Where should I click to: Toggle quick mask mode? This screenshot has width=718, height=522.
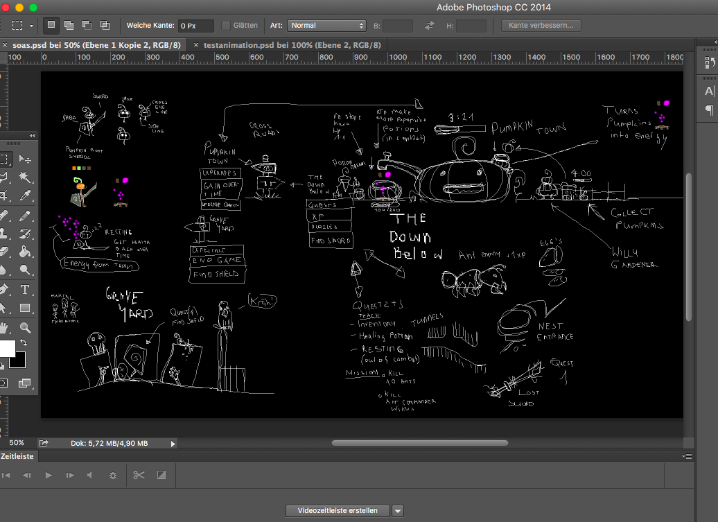2,382
